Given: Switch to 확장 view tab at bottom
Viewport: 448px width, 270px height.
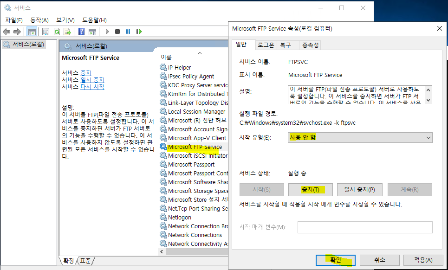Looking at the screenshot, I should [68, 261].
